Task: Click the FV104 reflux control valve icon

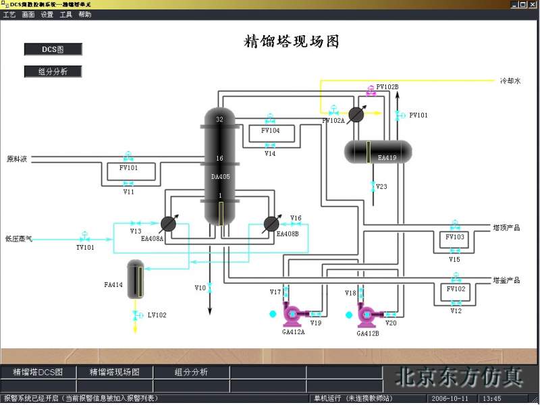Action: click(270, 119)
